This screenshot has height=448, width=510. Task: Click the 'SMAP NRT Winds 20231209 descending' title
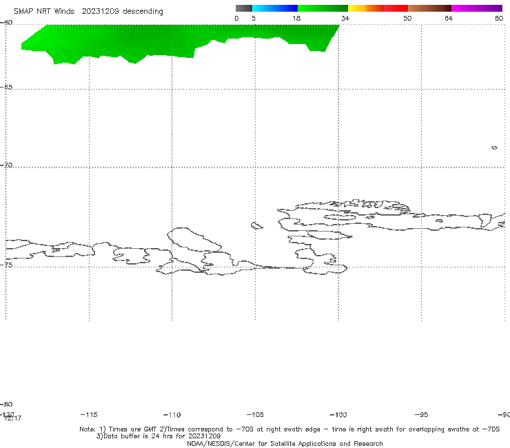pos(88,12)
